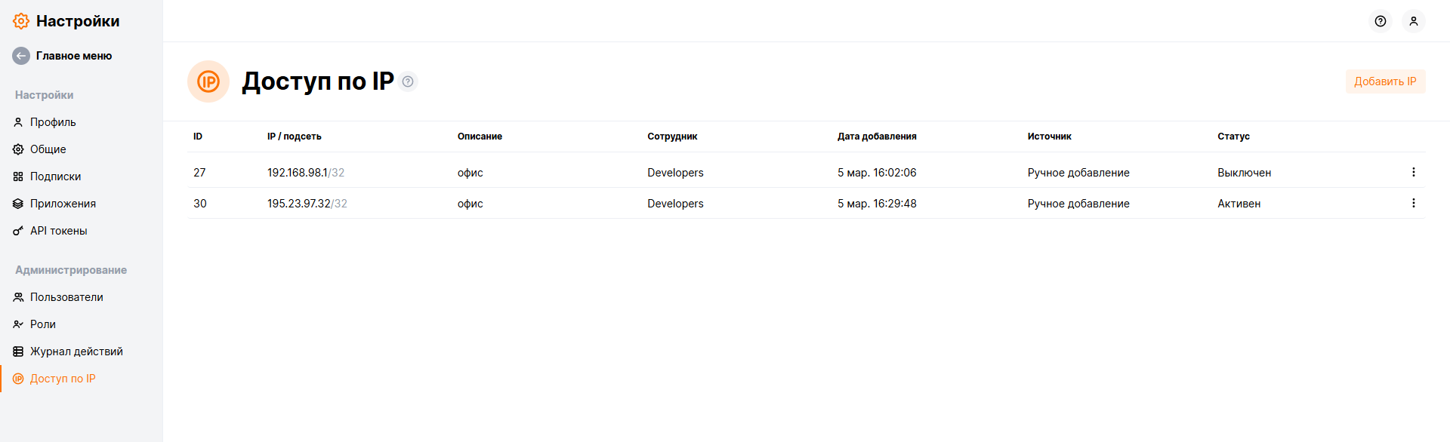Open Журнал действий
The image size is (1450, 442).
tap(76, 351)
